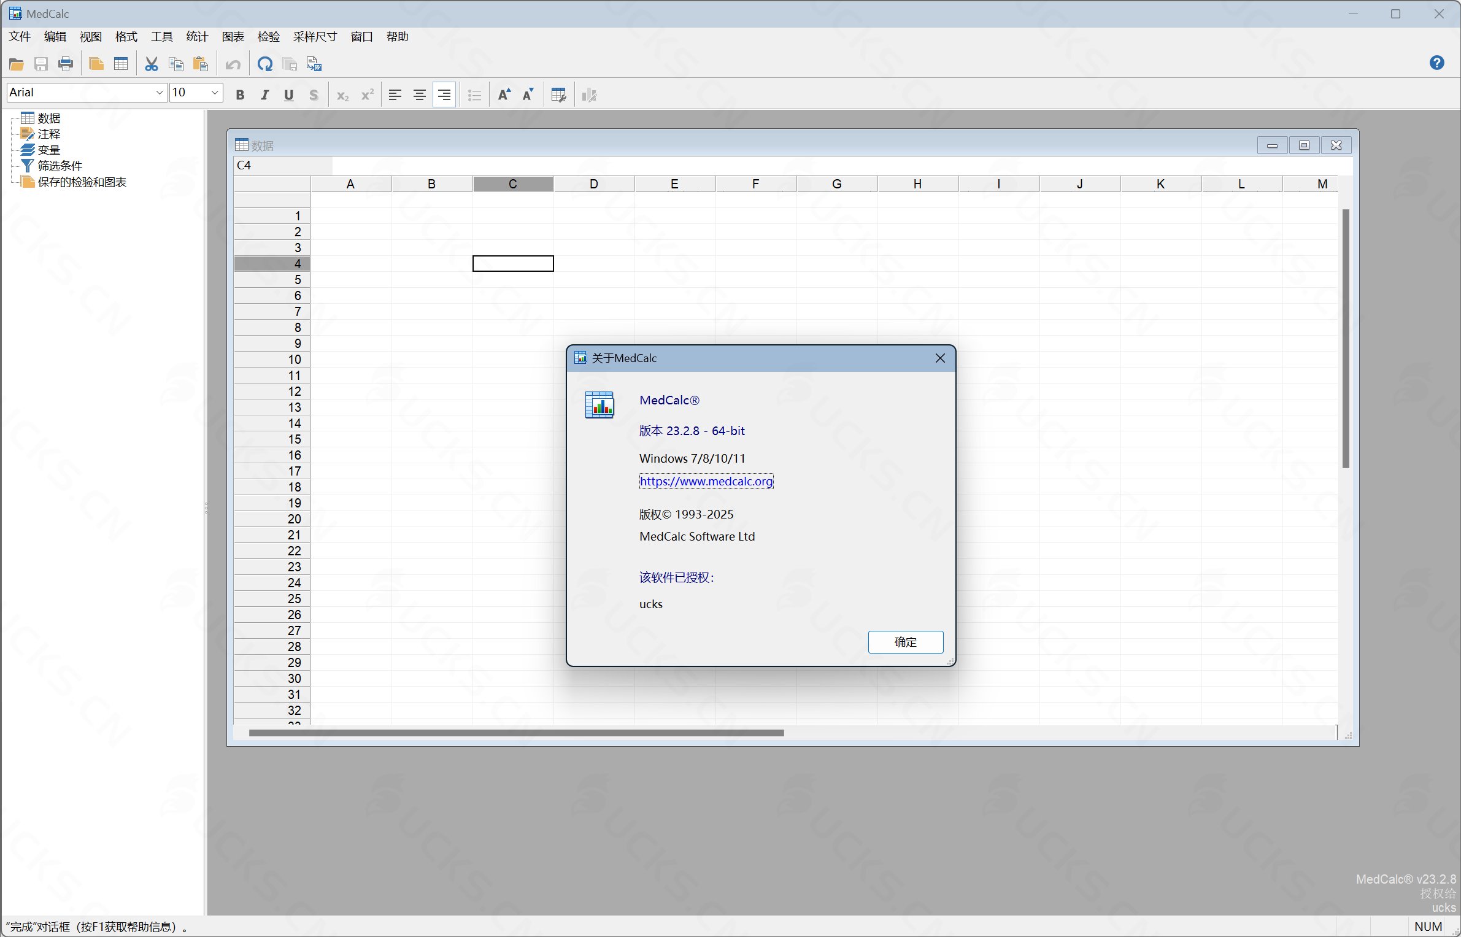The width and height of the screenshot is (1461, 937).
Task: Open the 统计 menu
Action: coord(198,37)
